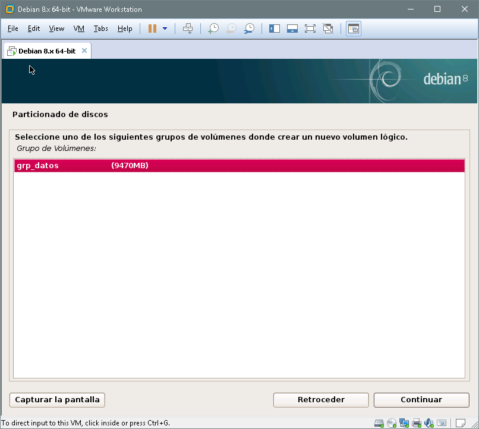Click the Retroceder button
The height and width of the screenshot is (429, 479).
(321, 400)
